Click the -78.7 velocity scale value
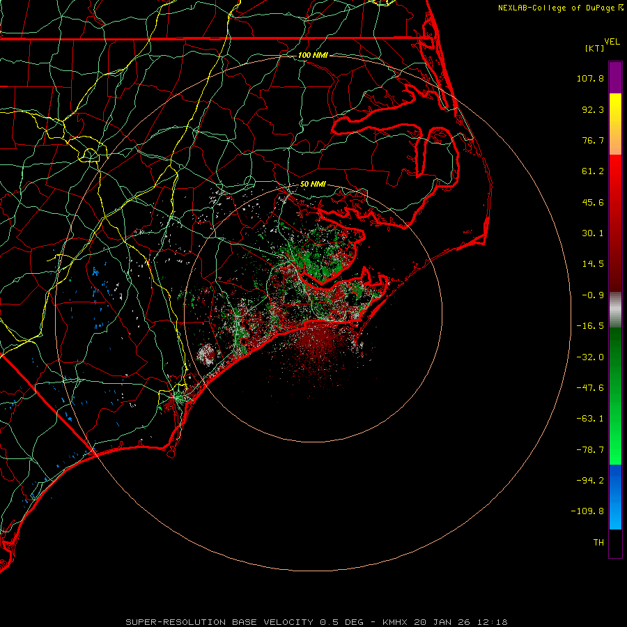 coord(590,450)
